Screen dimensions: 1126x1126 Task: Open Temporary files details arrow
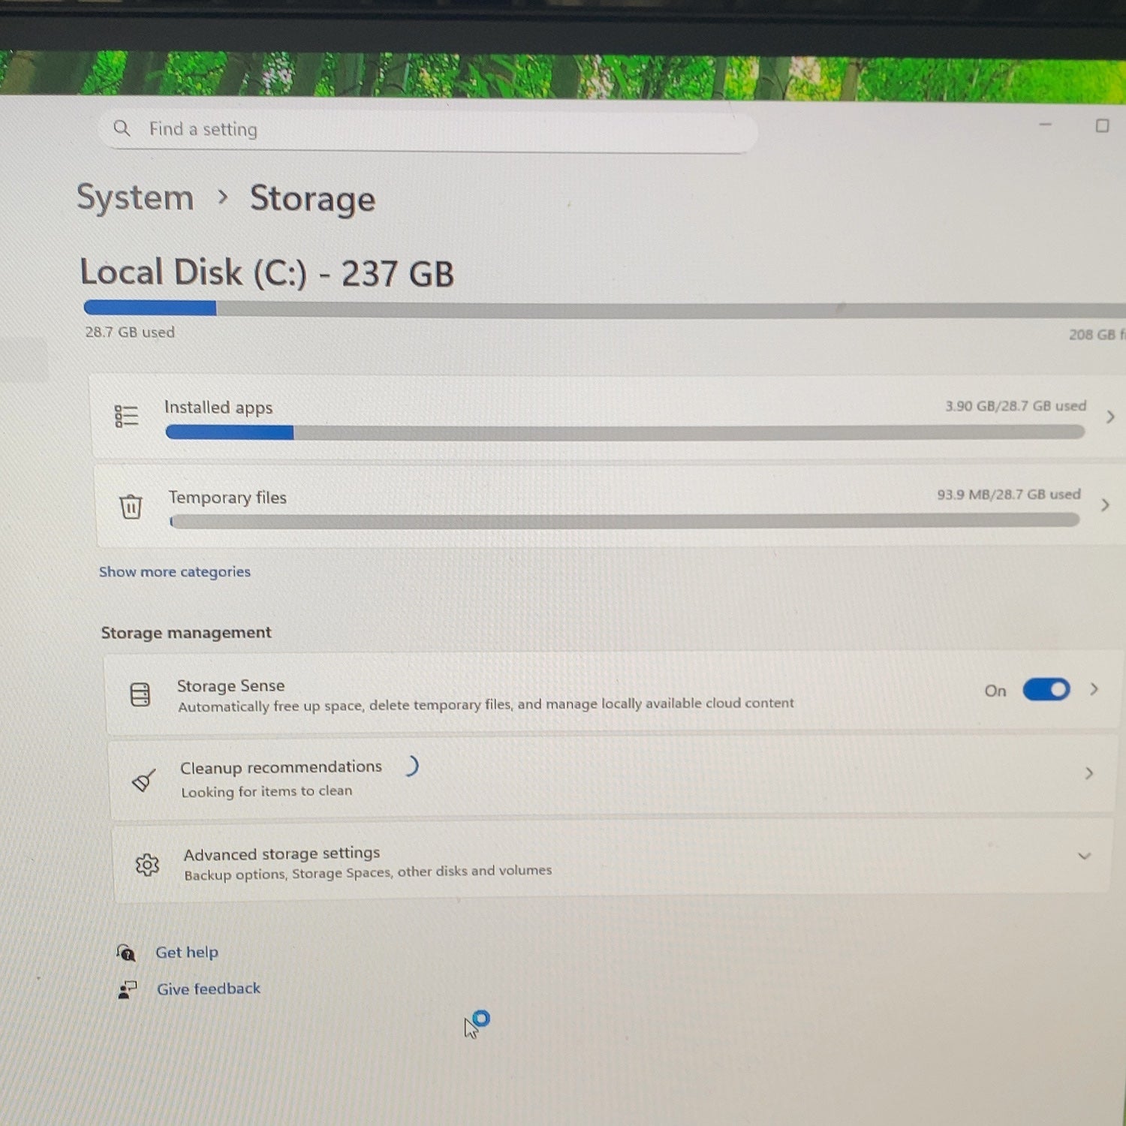point(1105,505)
